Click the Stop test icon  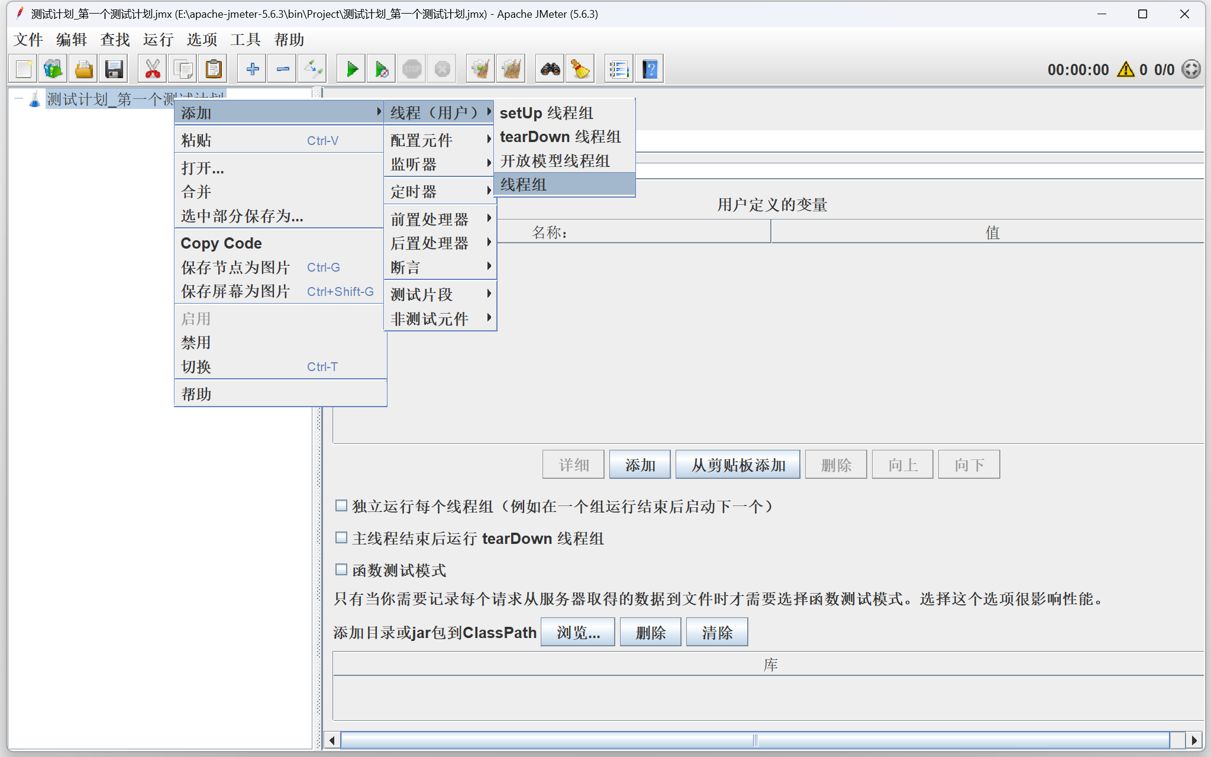[412, 69]
